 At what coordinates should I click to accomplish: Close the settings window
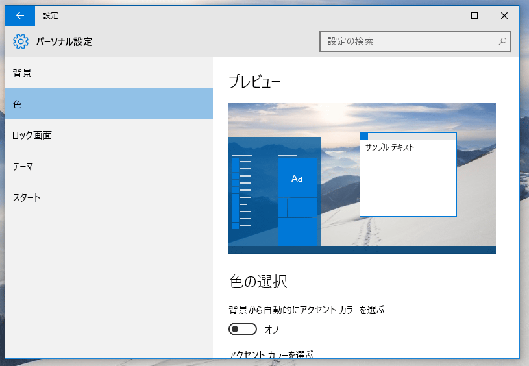(504, 16)
